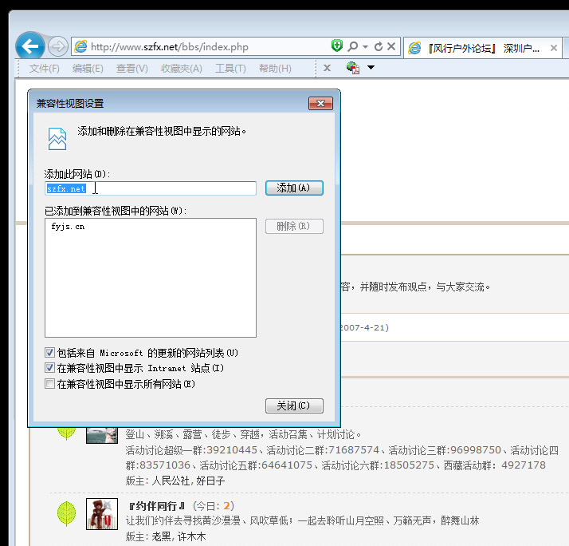Uncheck 在兼容性视图中显示 Intranet 站点
Screen dimensions: 569x546
tap(49, 368)
